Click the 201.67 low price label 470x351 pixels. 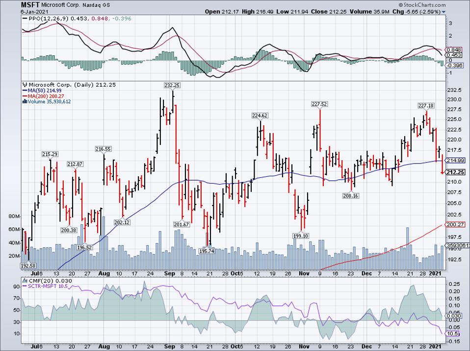pyautogui.click(x=182, y=224)
